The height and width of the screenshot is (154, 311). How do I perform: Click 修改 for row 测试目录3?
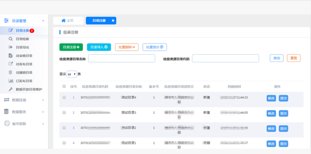271,113
